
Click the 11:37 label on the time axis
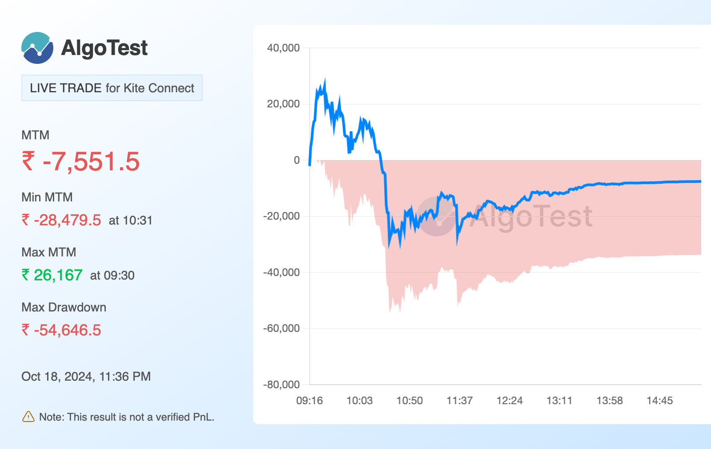[x=459, y=401]
